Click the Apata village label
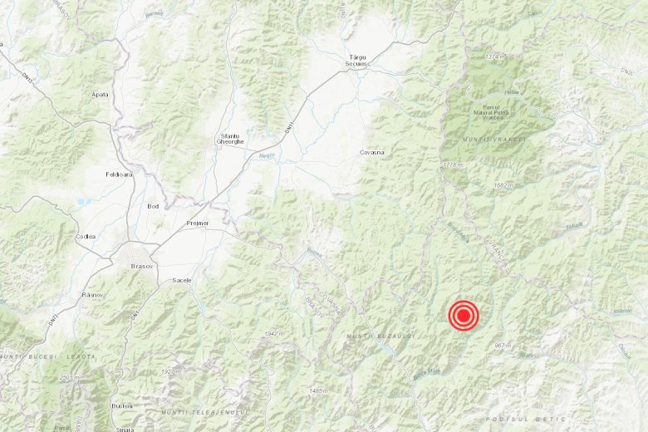 click(100, 95)
